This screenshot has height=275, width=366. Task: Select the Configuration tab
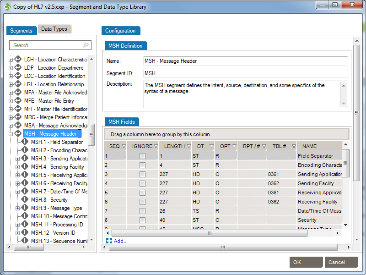point(120,31)
